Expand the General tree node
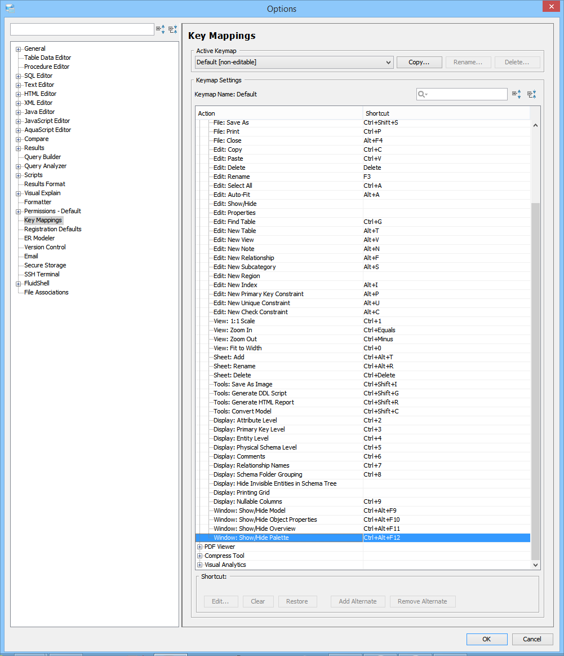Viewport: 564px width, 656px height. click(19, 49)
